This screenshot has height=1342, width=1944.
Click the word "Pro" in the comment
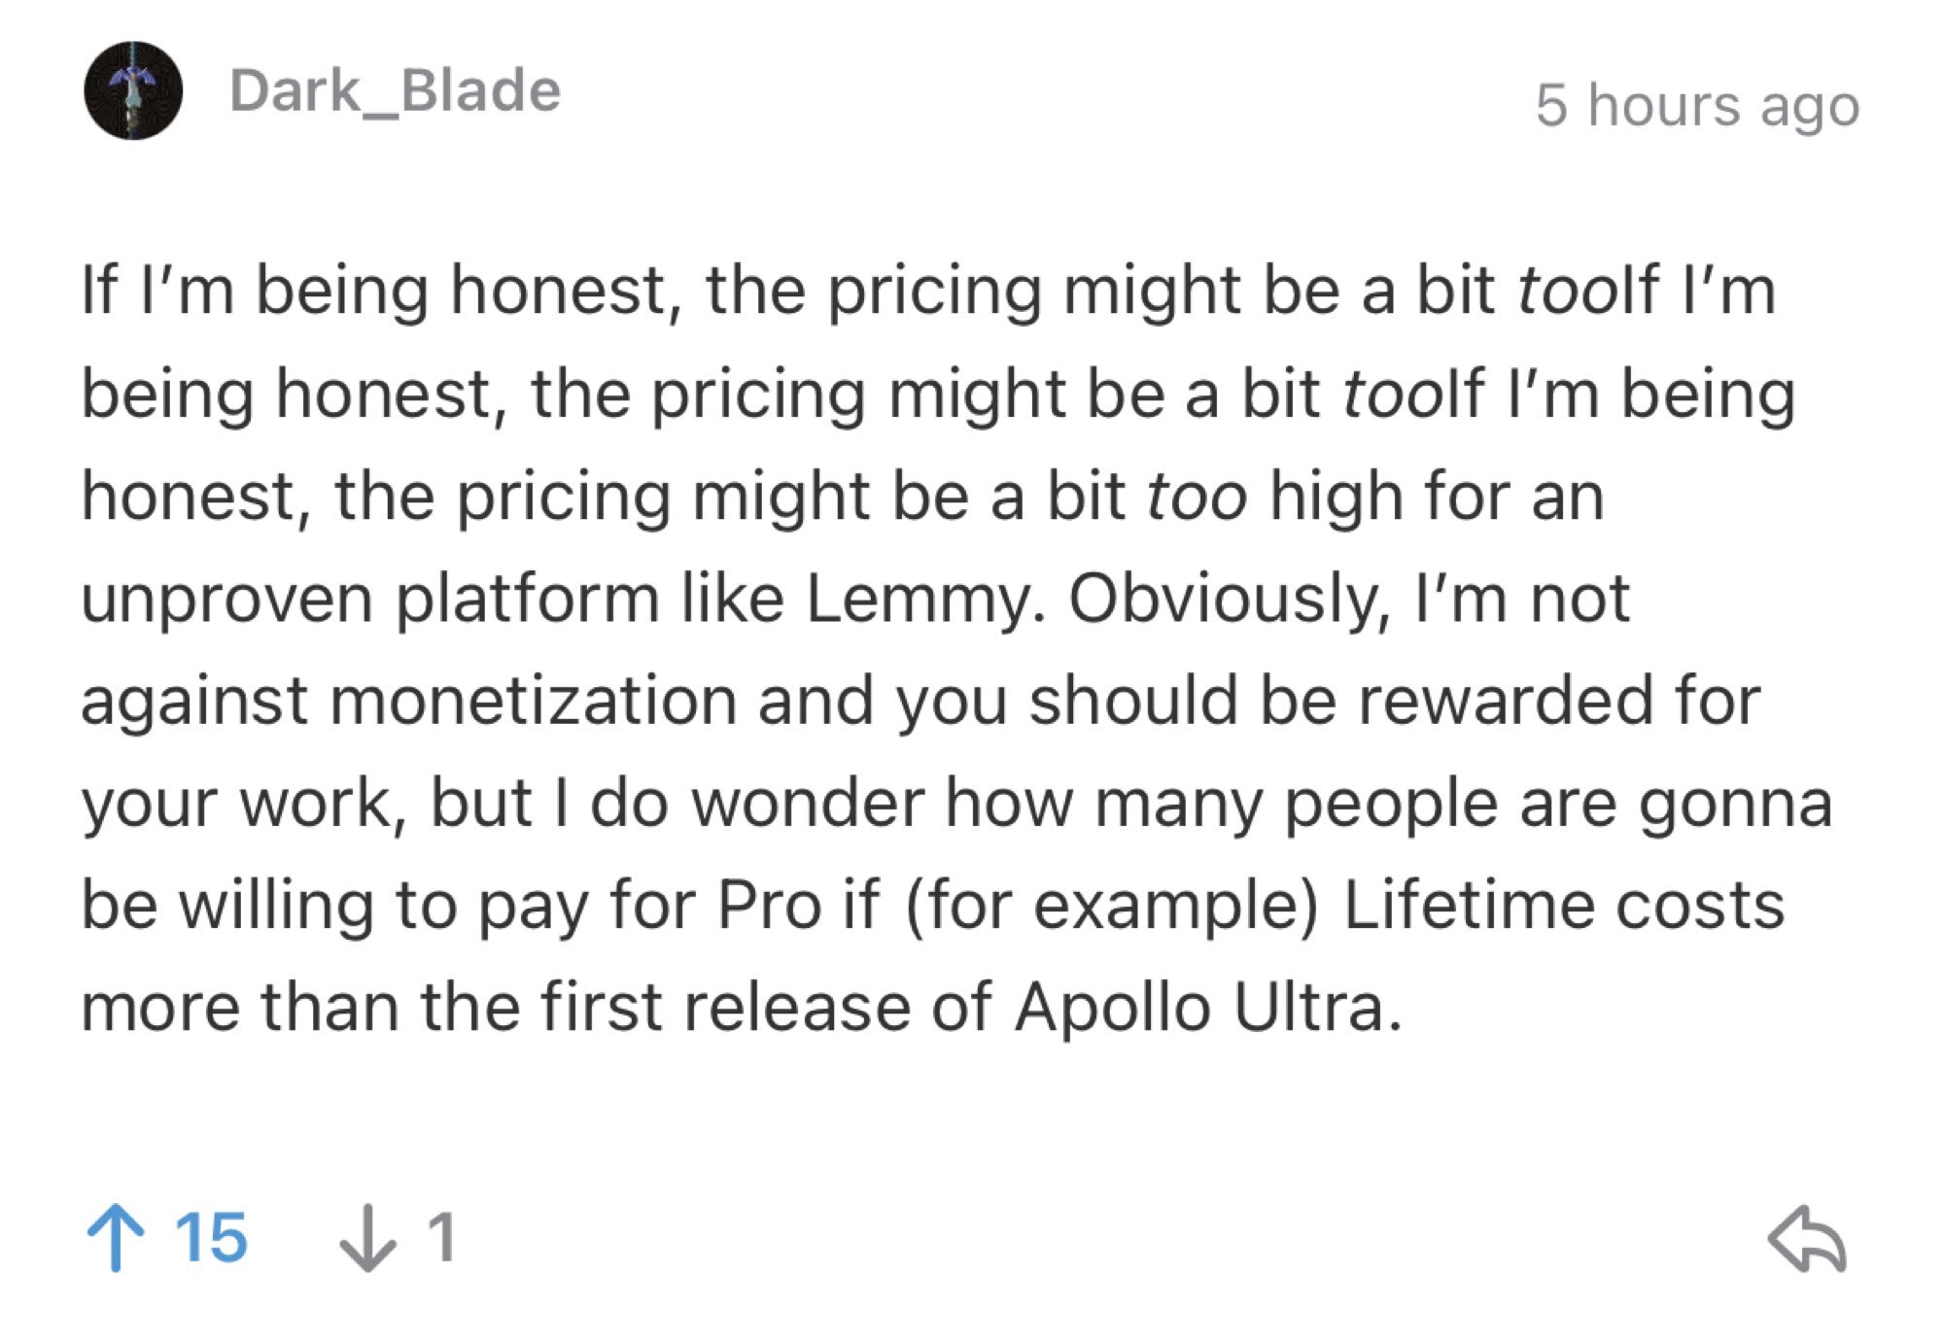[x=770, y=905]
